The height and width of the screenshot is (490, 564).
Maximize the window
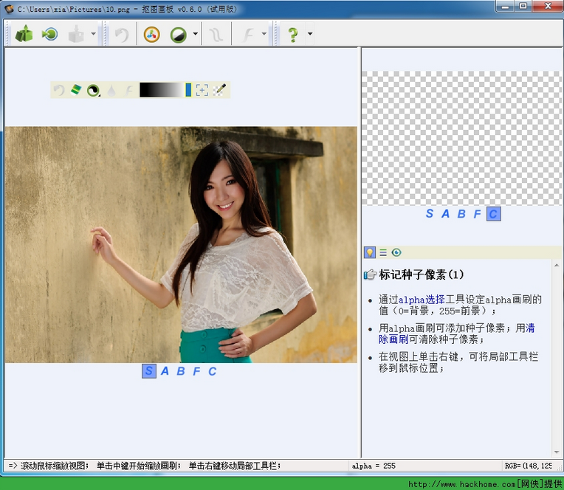point(523,6)
